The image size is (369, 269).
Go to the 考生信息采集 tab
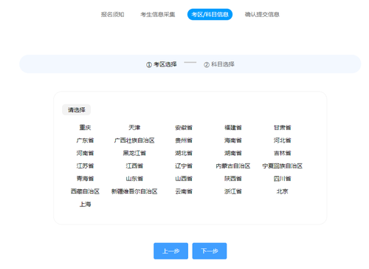(x=158, y=15)
